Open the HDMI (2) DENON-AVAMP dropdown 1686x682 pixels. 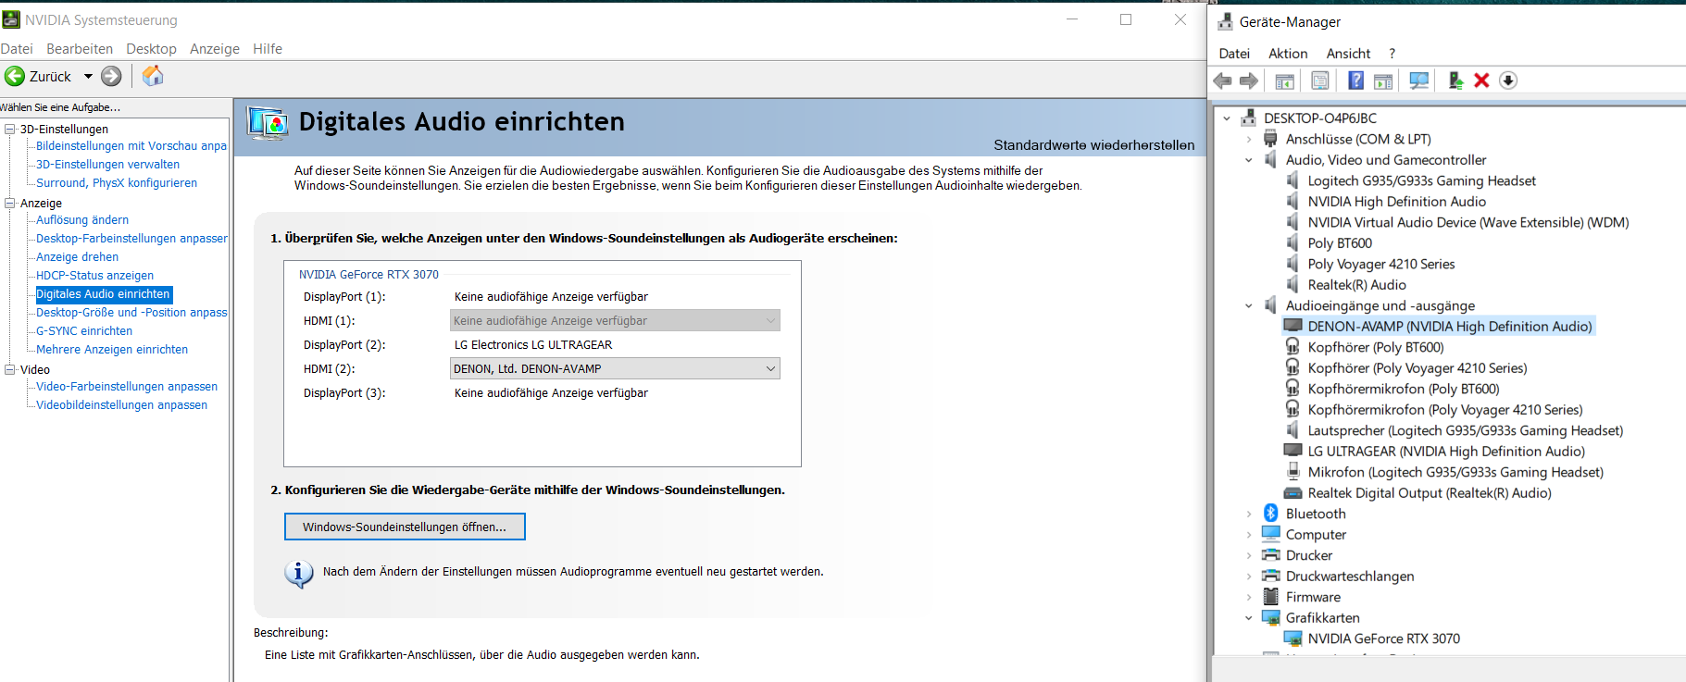615,368
